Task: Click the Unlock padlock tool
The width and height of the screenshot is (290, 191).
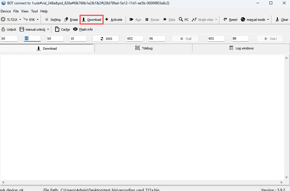Action: [x=9, y=29]
